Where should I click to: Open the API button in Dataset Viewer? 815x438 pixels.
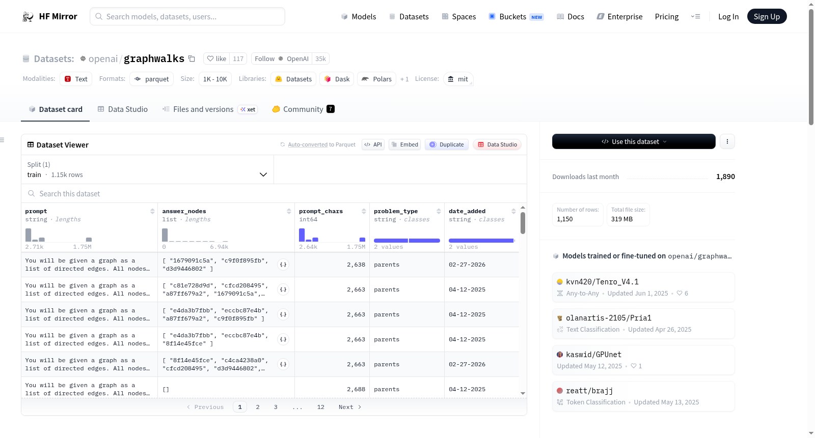[x=373, y=144]
